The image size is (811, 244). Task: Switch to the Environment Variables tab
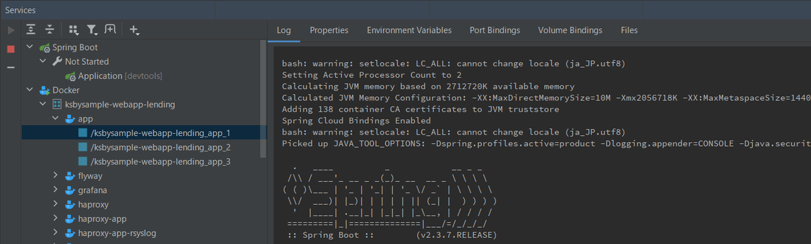coord(409,30)
